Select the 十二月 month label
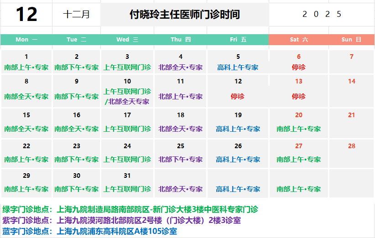This screenshot has width=375, height=238. tap(76, 15)
